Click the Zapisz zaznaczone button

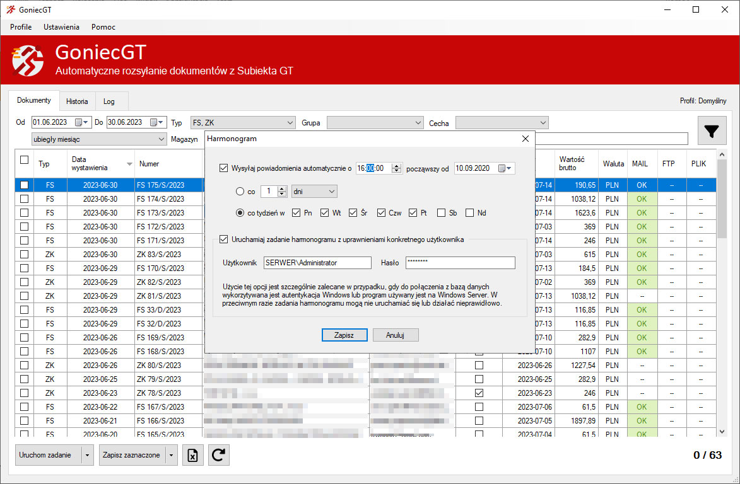[132, 455]
